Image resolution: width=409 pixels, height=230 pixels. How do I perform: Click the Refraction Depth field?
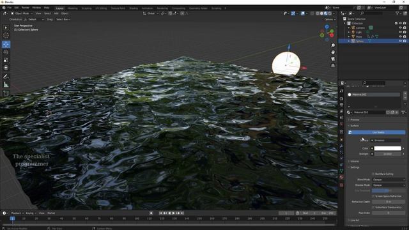point(389,202)
